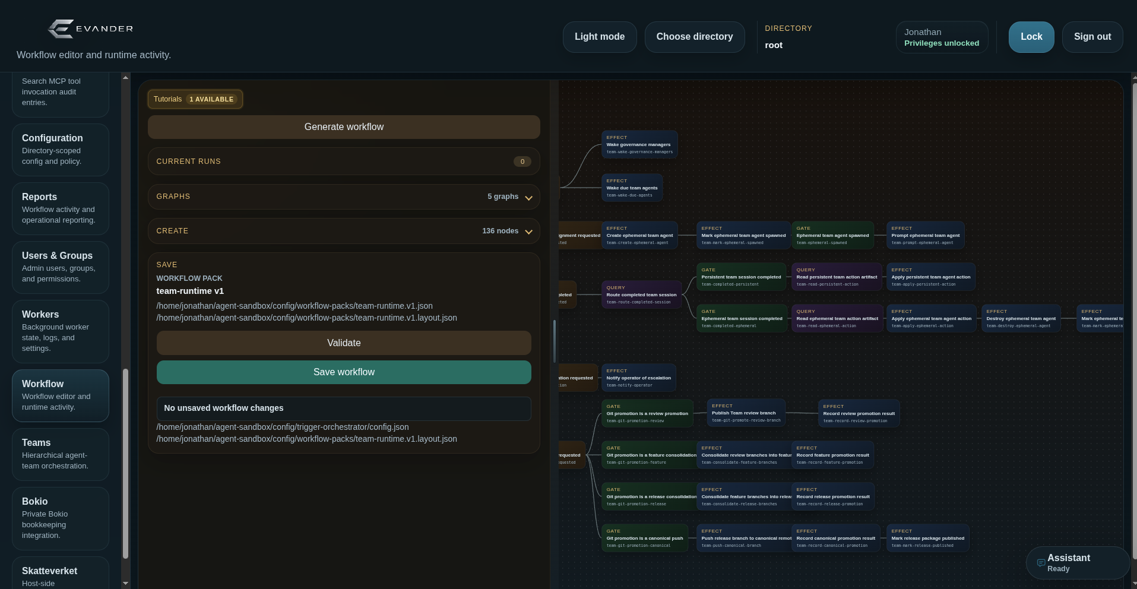This screenshot has width=1137, height=589.
Task: Click the Evander logo icon
Action: tap(61, 28)
